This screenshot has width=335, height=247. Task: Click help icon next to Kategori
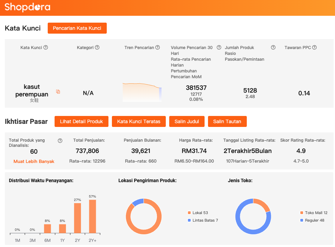click(97, 48)
